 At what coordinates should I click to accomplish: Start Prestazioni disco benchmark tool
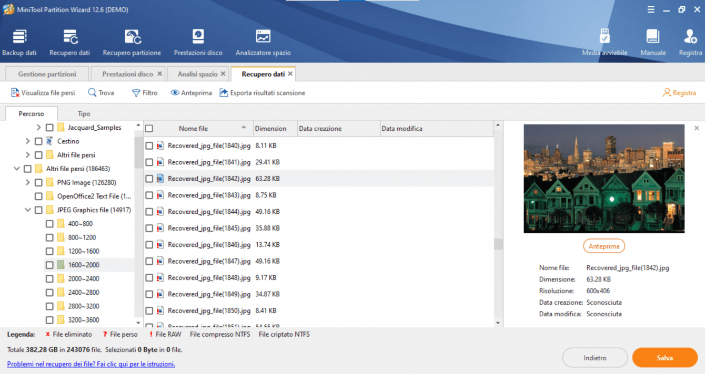[x=198, y=43]
